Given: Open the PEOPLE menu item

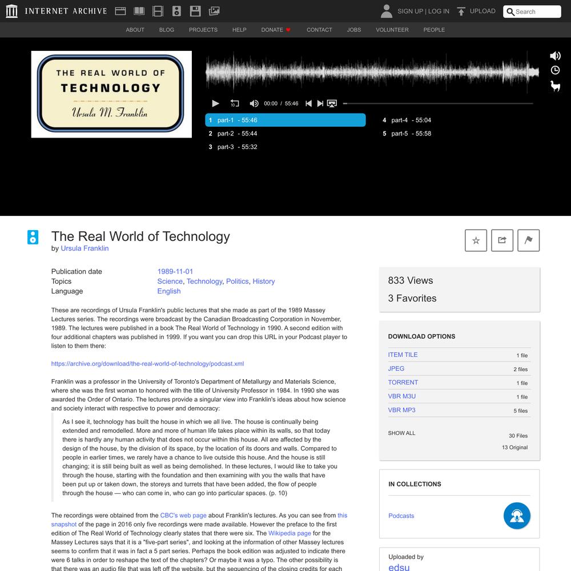Looking at the screenshot, I should (x=434, y=30).
